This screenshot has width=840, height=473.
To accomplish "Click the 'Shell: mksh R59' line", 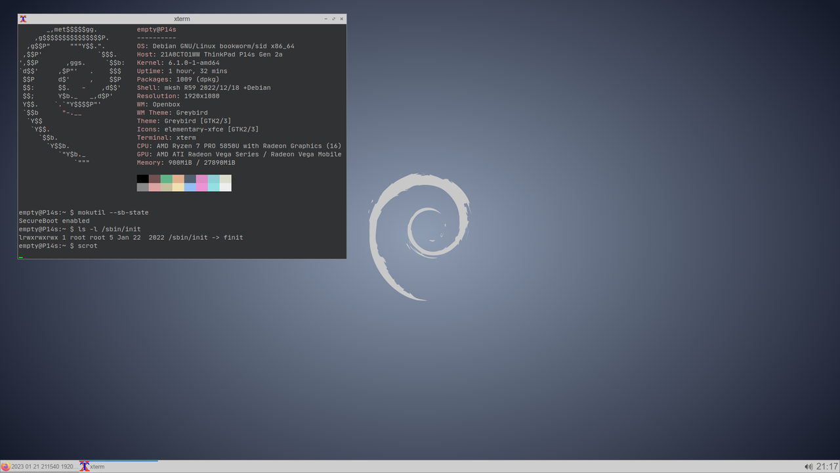I will coord(203,87).
